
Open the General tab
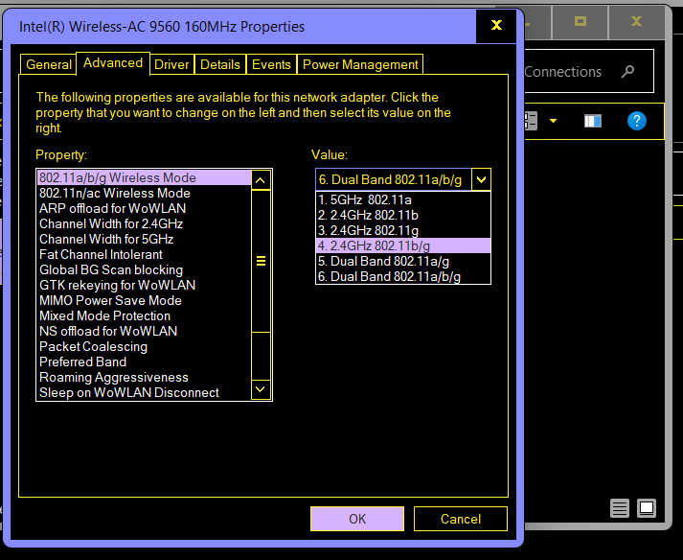tap(48, 64)
